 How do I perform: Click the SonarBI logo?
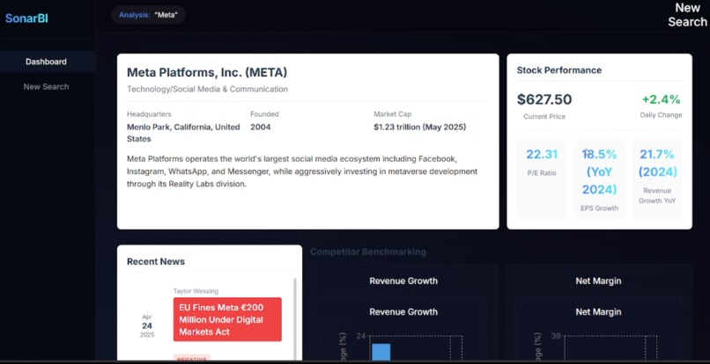click(26, 18)
